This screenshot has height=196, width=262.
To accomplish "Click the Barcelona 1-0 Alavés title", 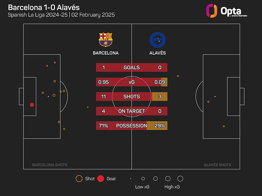I will [x=44, y=7].
